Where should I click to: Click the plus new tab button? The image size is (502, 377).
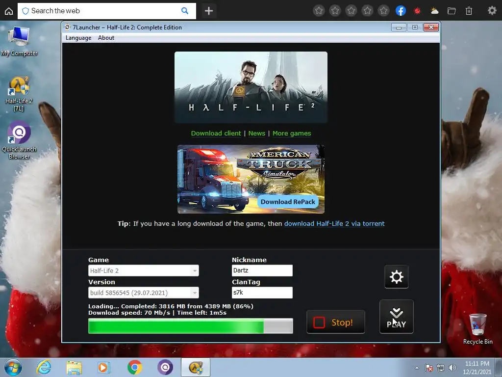tap(209, 11)
